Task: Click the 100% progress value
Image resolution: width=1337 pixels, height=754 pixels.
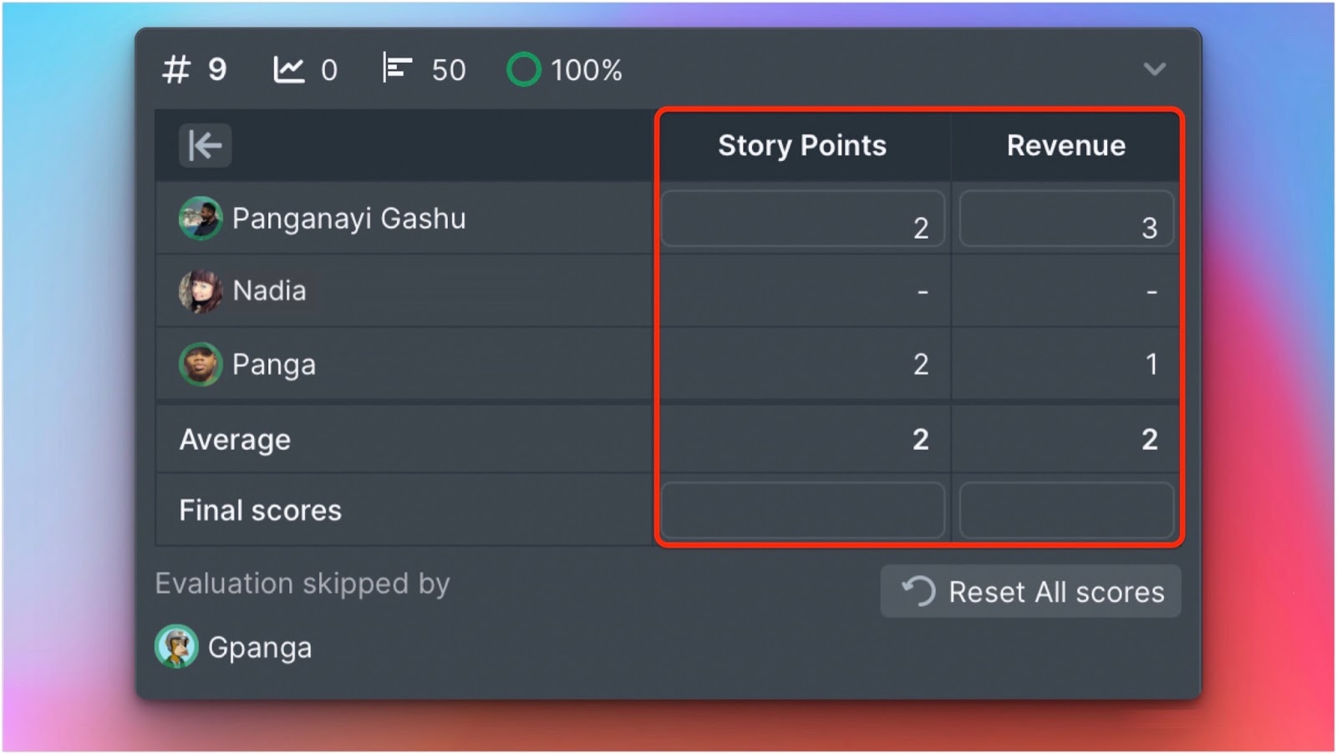Action: (587, 70)
